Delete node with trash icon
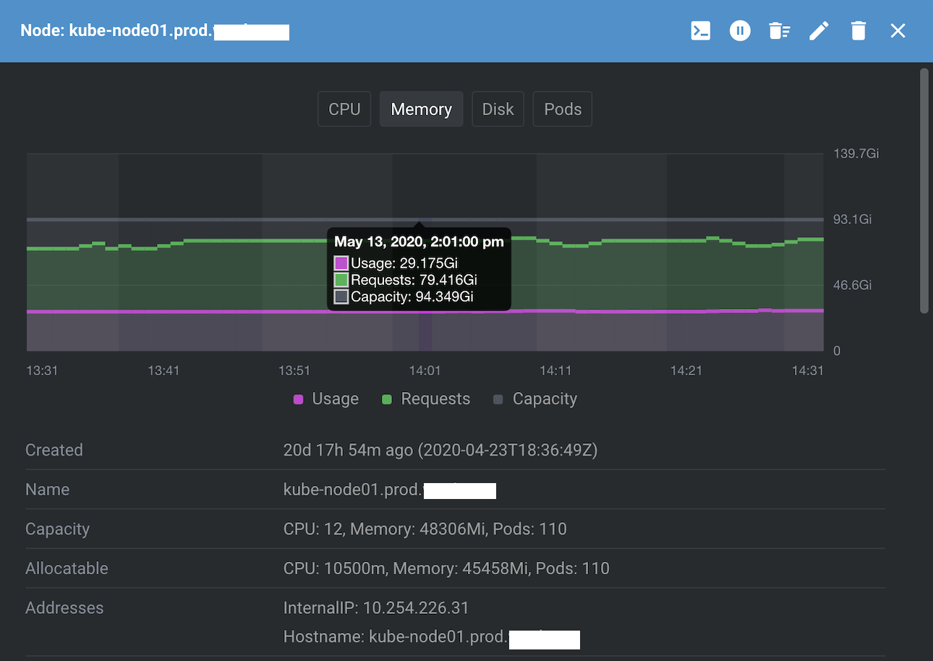This screenshot has height=661, width=933. tap(859, 30)
